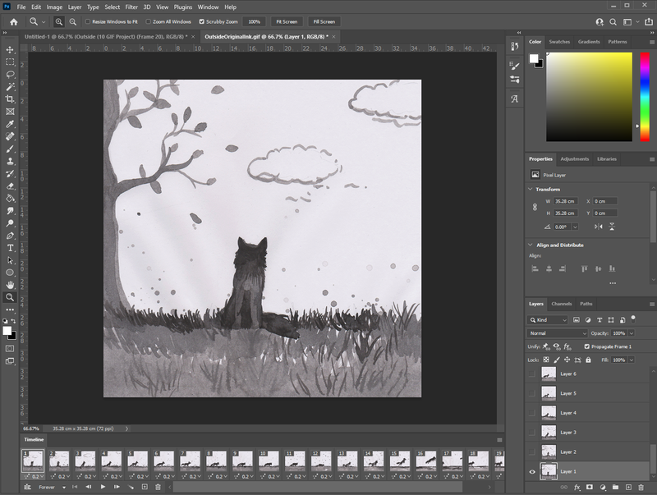
Task: Enable Resize Windows to Fit checkbox
Action: coord(88,21)
